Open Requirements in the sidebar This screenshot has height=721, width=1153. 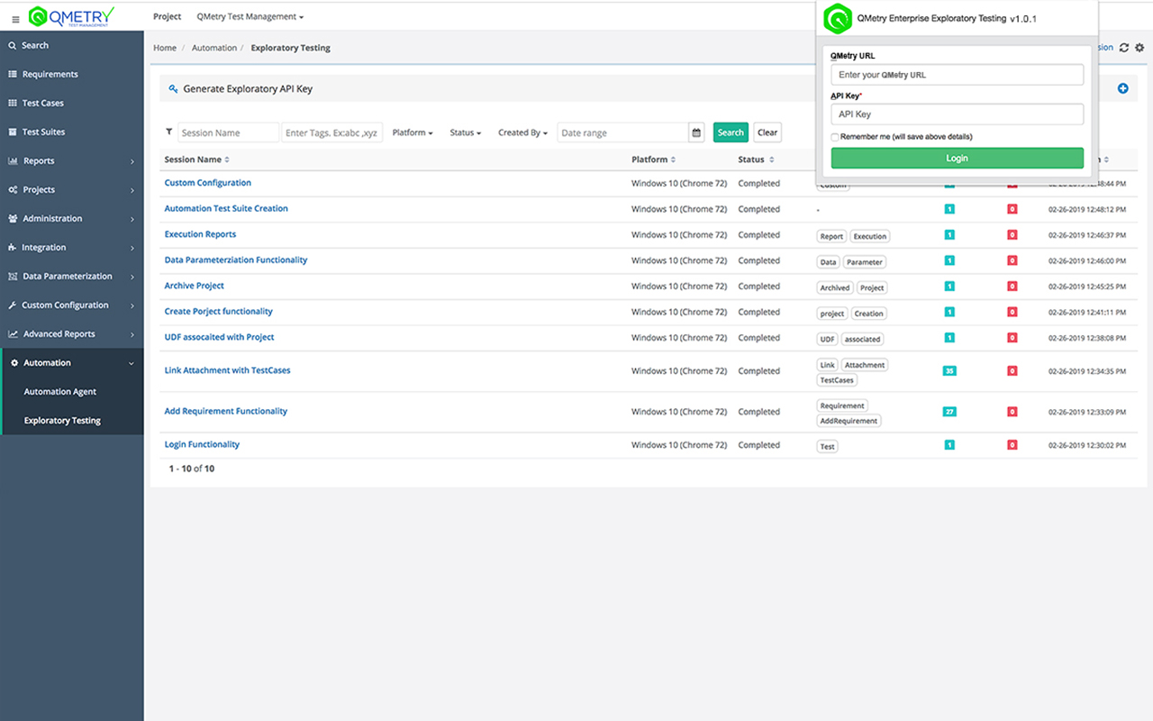coord(72,74)
